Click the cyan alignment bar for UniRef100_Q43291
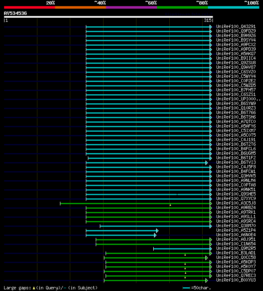Screen dimensions: 263x291 (x=148, y=27)
